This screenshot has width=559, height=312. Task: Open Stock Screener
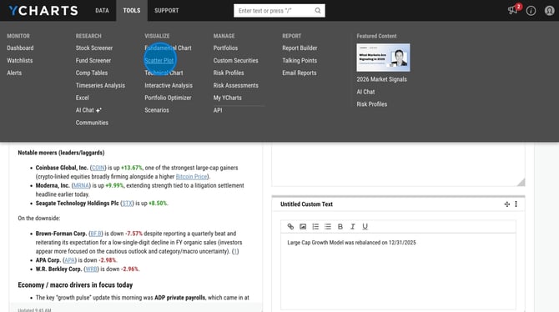point(94,48)
